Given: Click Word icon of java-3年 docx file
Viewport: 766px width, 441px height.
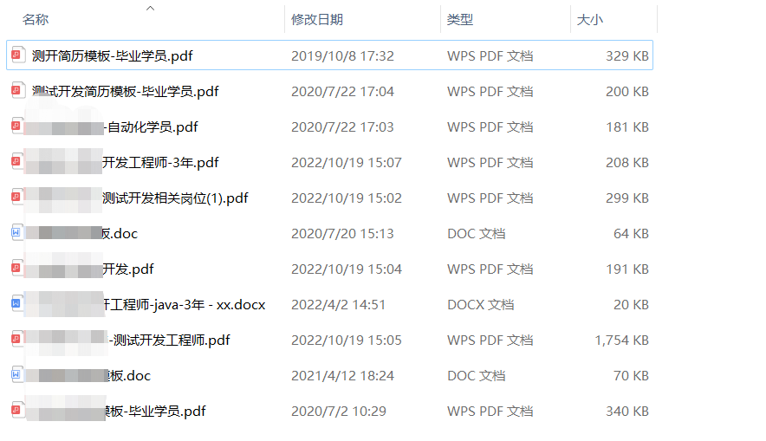Looking at the screenshot, I should [x=16, y=304].
